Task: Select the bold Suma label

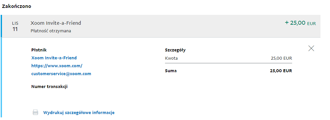Action: point(171,71)
